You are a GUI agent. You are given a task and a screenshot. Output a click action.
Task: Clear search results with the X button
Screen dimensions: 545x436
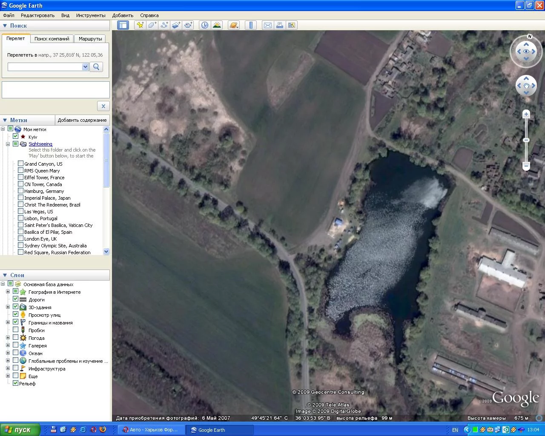[x=103, y=106]
